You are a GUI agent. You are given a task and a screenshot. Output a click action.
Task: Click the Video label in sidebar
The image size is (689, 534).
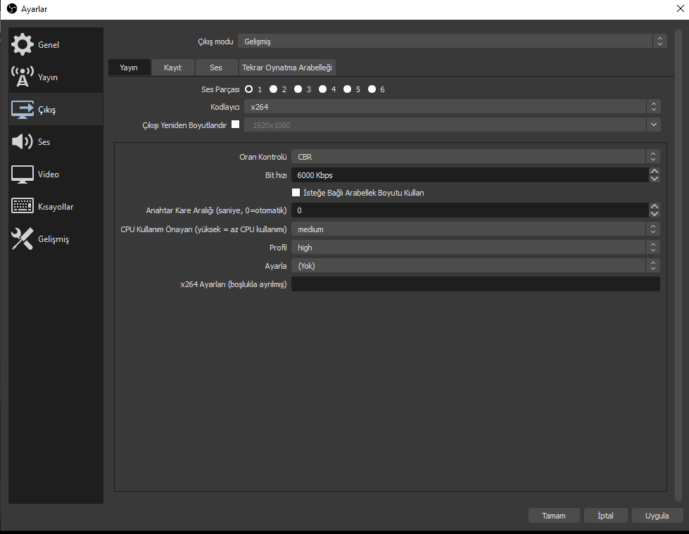click(49, 174)
